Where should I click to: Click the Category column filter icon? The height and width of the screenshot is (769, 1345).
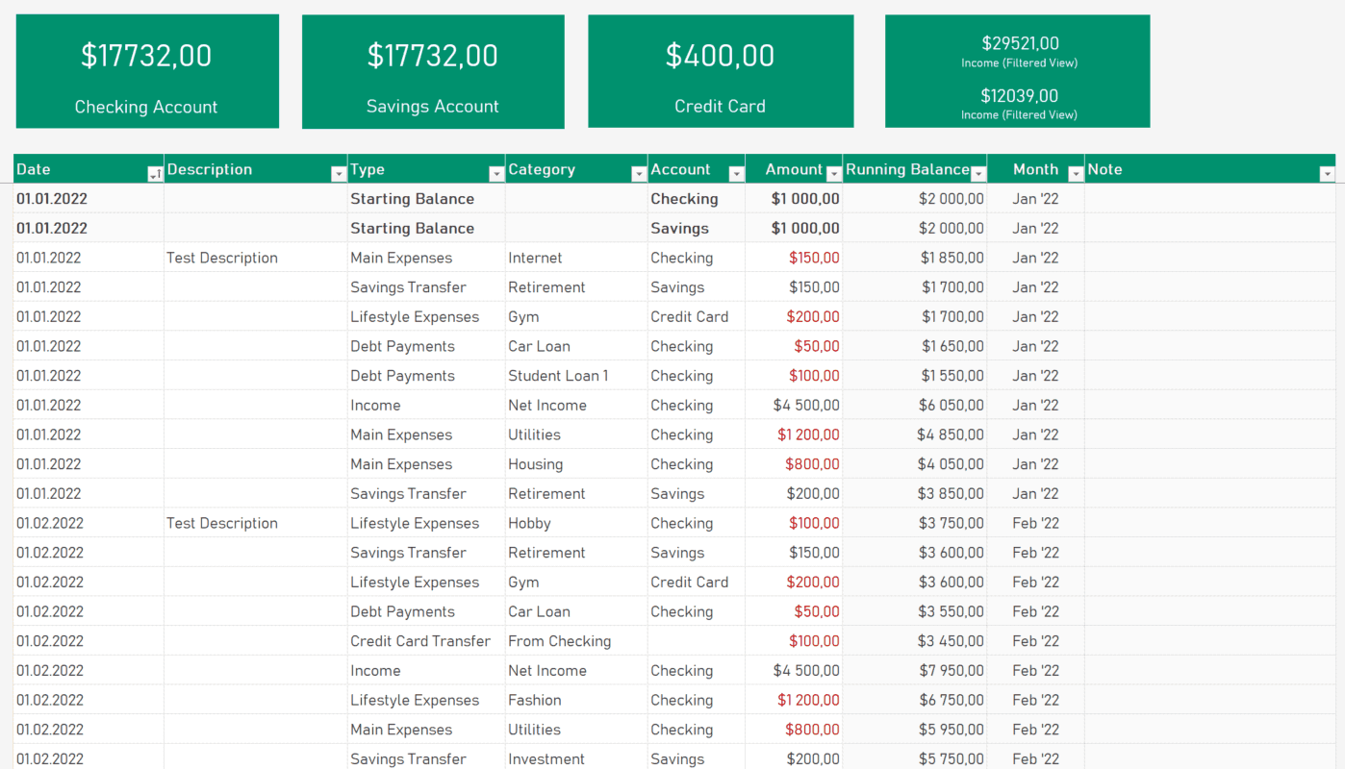click(x=640, y=173)
